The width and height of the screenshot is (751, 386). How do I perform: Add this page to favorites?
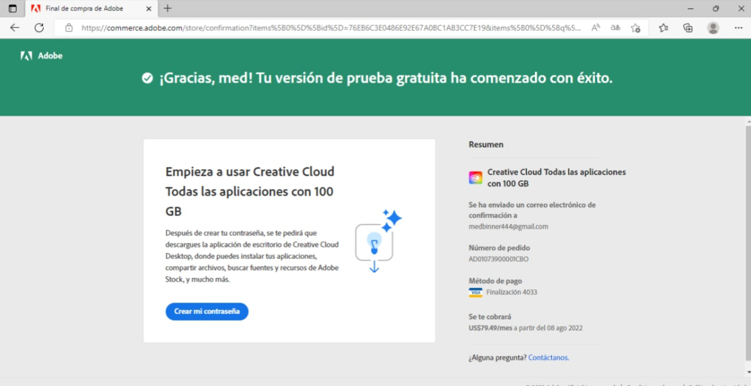pyautogui.click(x=635, y=28)
